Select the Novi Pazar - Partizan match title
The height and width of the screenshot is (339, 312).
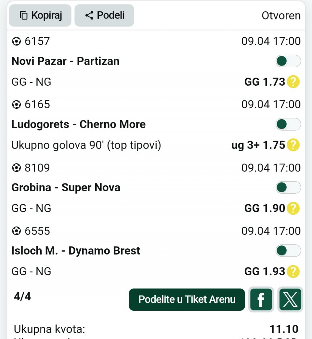coord(65,61)
